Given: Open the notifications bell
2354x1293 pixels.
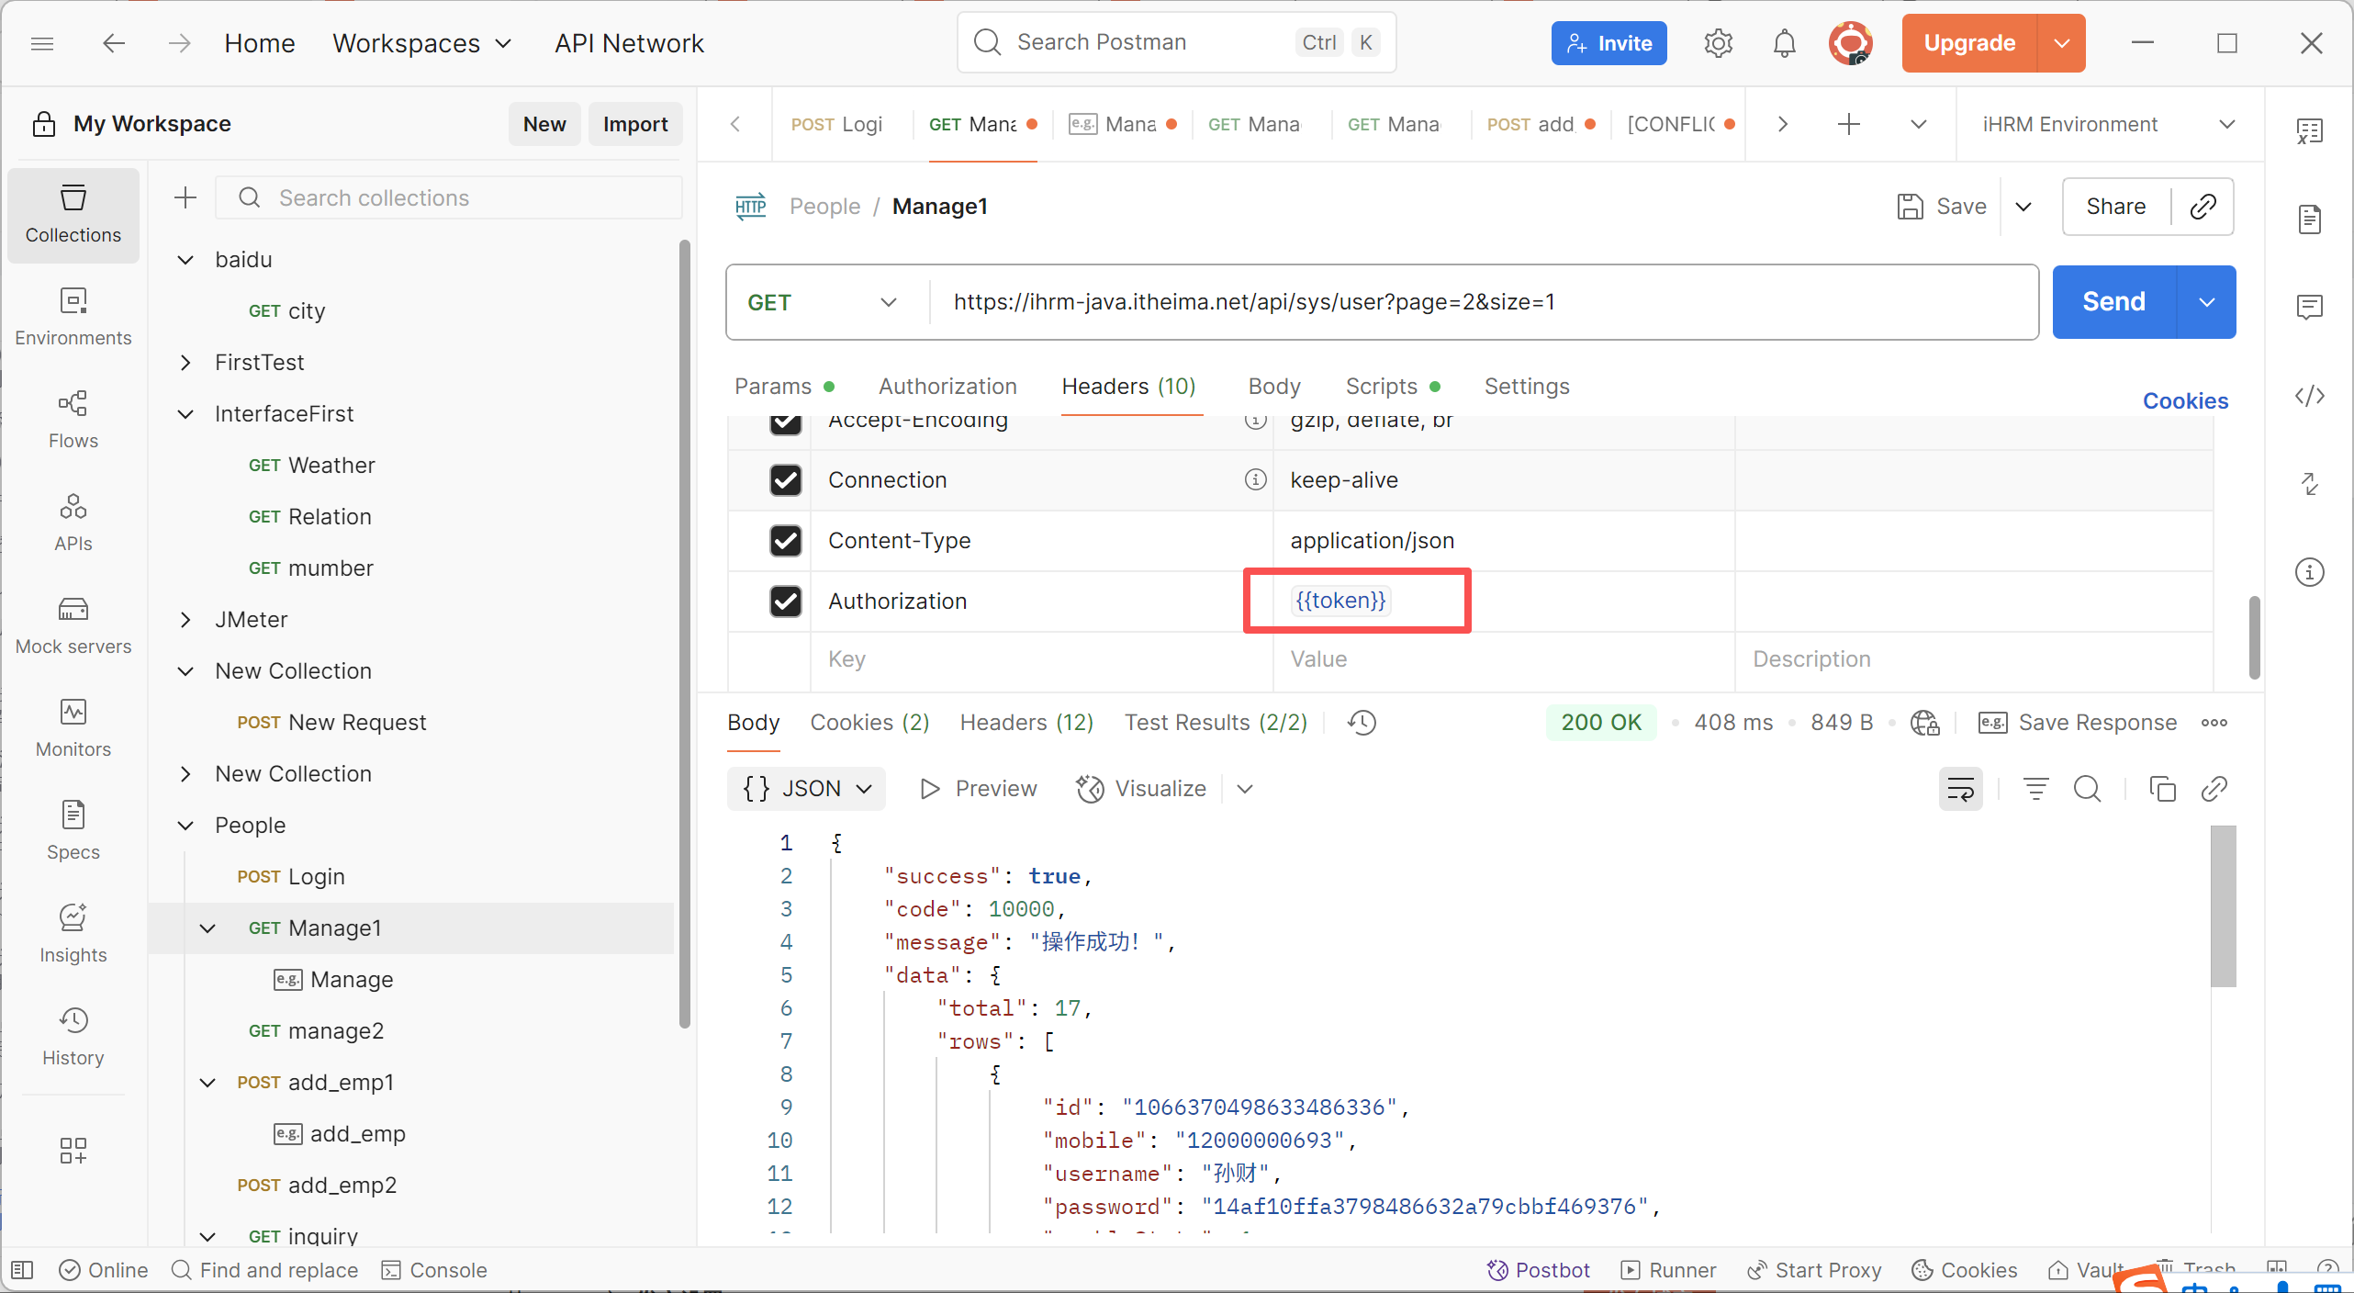Looking at the screenshot, I should click(x=1784, y=43).
